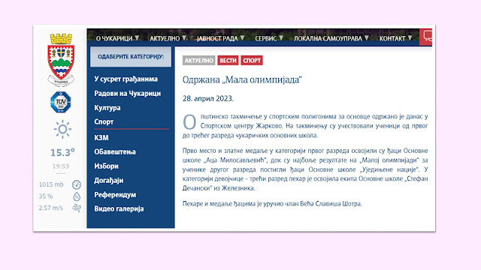Viewport: 481px width, 270px height.
Task: Open the АКТУЕЛНО navigation menu
Action: pos(165,38)
